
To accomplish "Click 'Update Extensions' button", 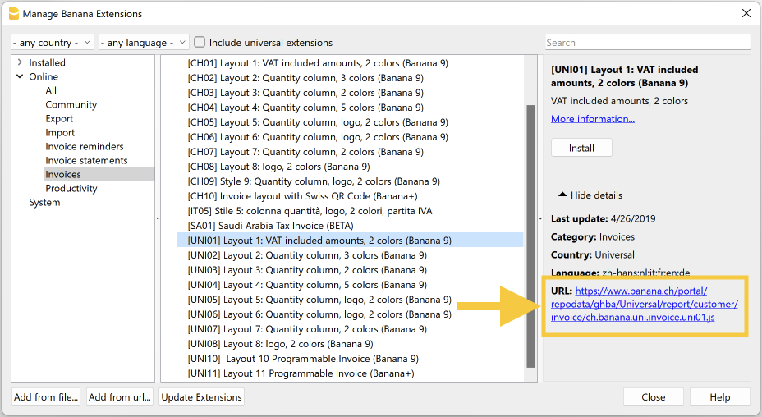I will click(x=201, y=397).
